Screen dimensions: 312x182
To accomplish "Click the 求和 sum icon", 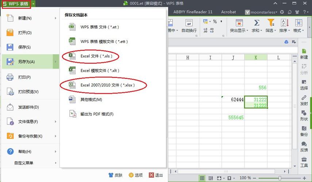I will [x=257, y=23].
